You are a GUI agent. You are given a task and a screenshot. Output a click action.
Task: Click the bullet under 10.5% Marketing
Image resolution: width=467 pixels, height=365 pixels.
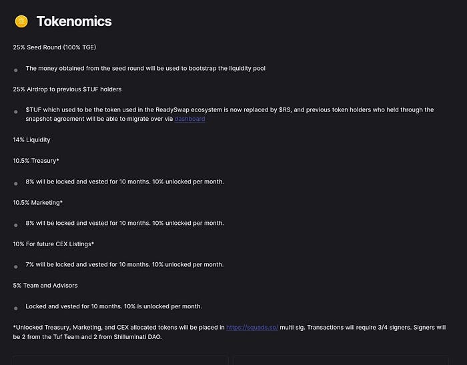pos(16,224)
